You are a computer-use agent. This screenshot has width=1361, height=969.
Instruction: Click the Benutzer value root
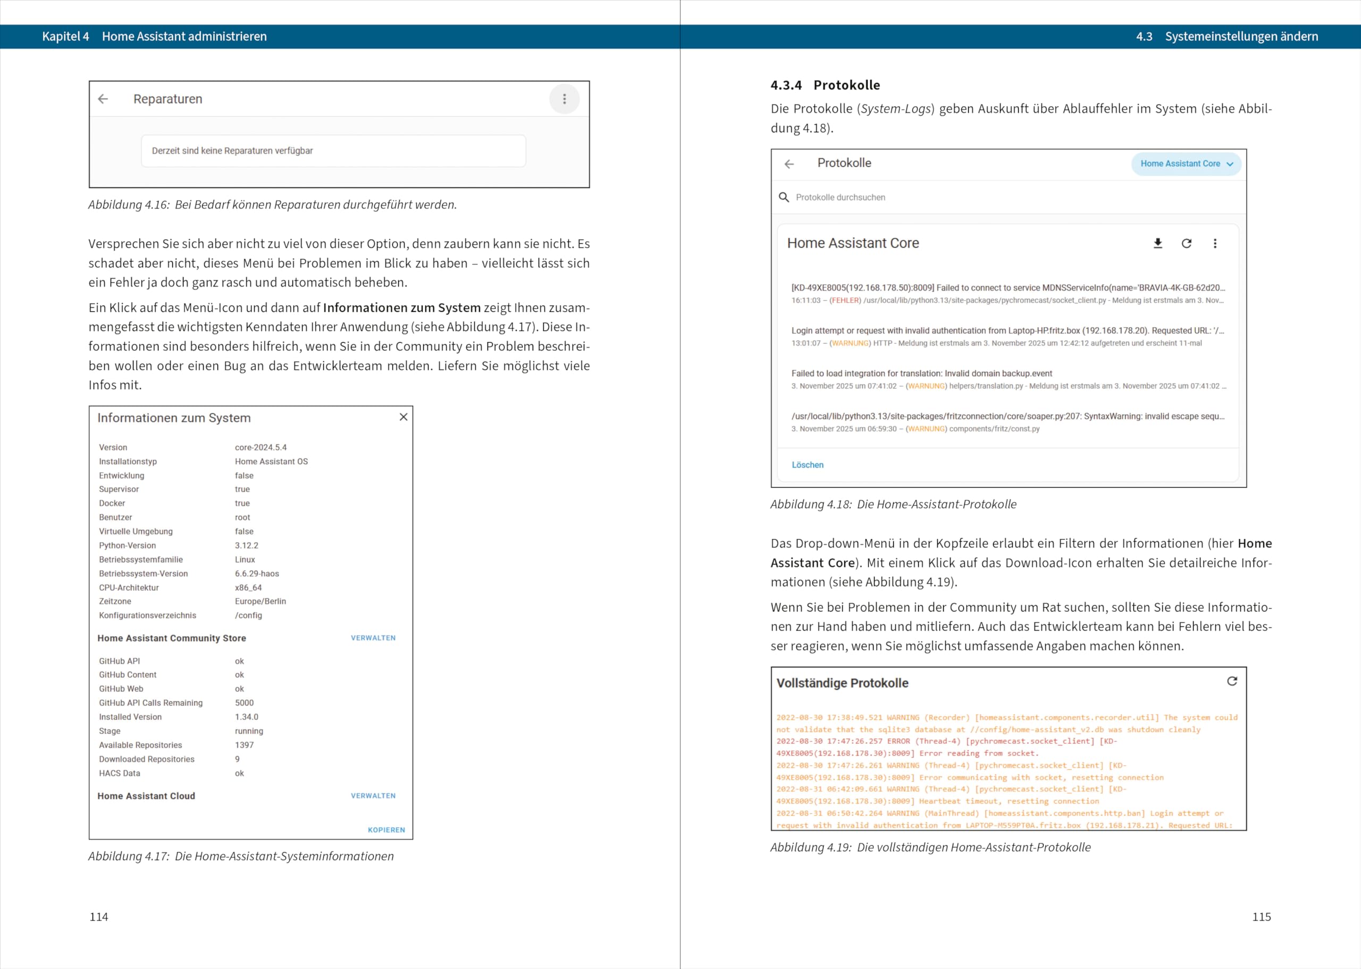click(242, 517)
